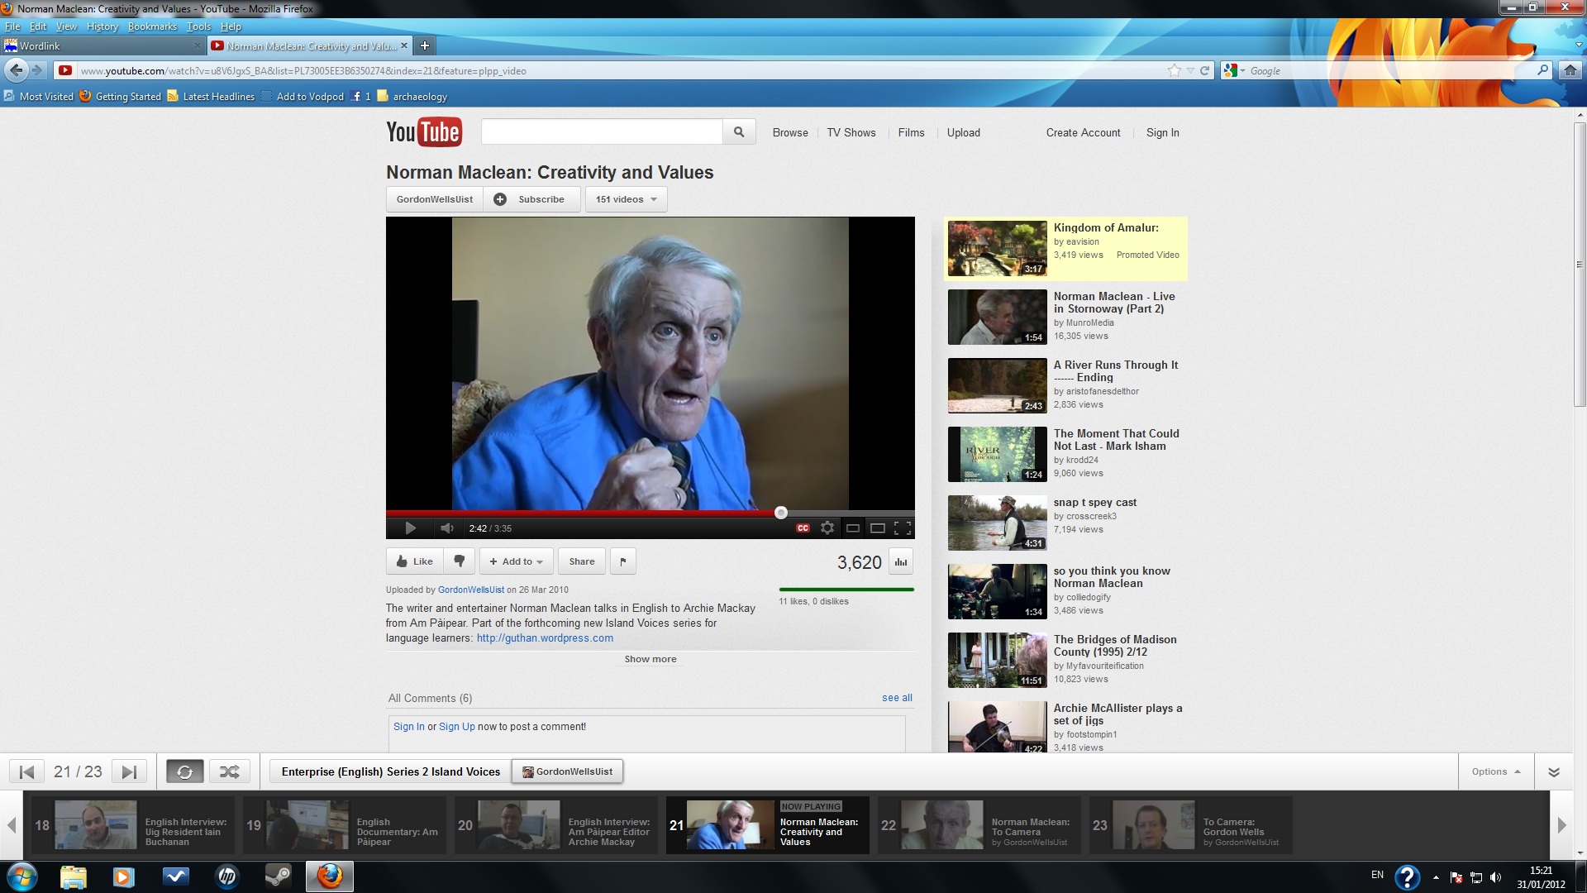Enter fullscreen video mode
The width and height of the screenshot is (1587, 893).
tap(903, 528)
